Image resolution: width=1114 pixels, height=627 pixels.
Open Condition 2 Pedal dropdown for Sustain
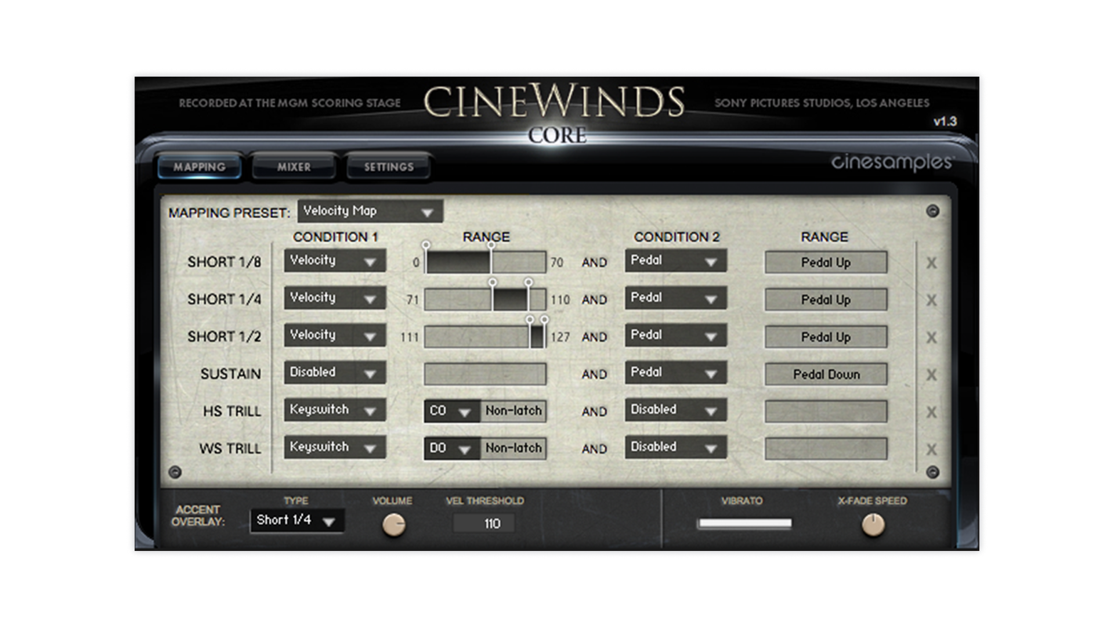(676, 372)
